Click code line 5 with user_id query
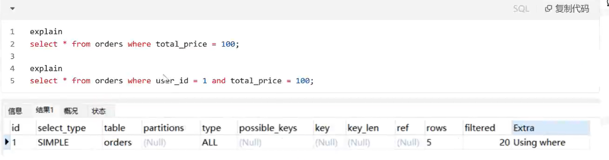Viewport: 609px width, 160px height. (171, 81)
